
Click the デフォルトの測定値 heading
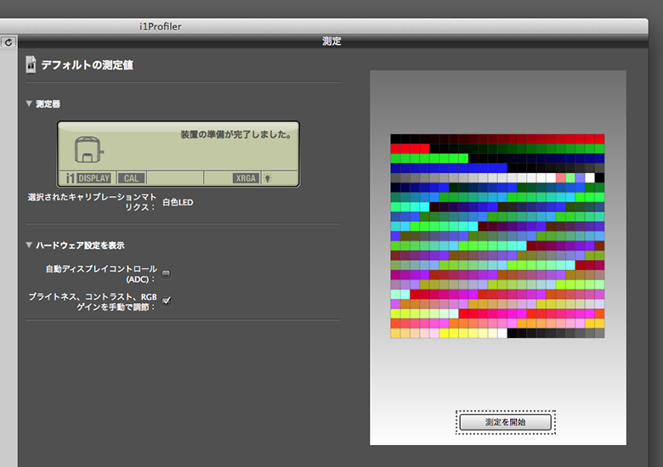87,65
